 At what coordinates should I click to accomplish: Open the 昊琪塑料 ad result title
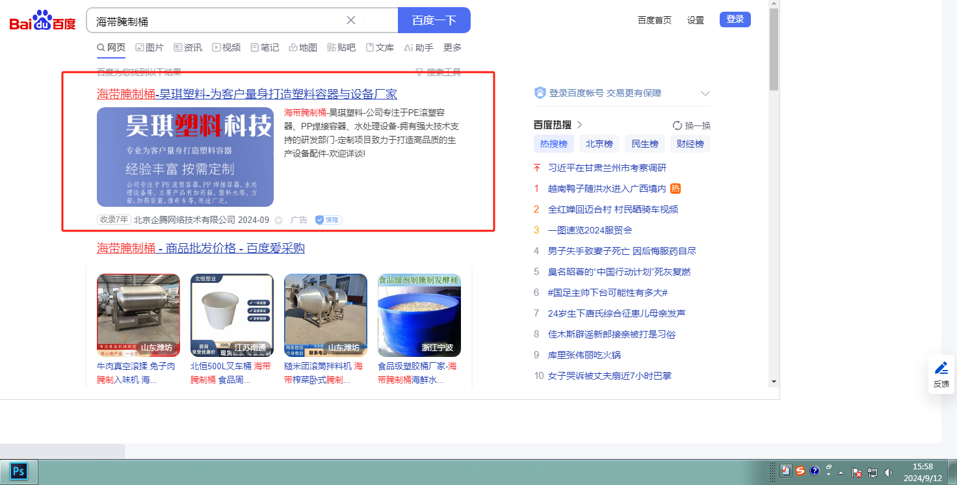(247, 94)
